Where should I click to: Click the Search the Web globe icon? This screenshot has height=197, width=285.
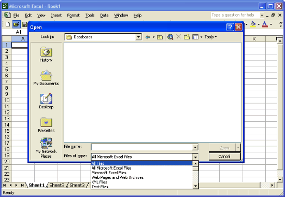[x=170, y=37]
